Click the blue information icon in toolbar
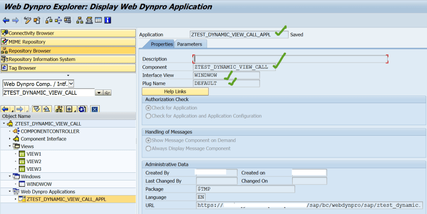Screen dimensions: 427x214 tap(108, 20)
